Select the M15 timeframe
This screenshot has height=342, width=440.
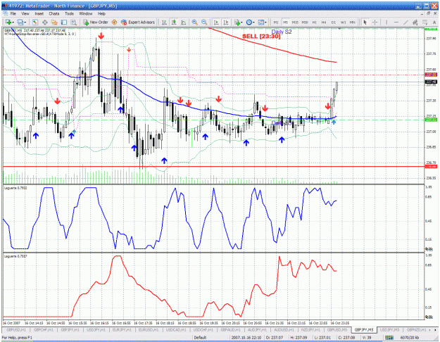pyautogui.click(x=295, y=22)
